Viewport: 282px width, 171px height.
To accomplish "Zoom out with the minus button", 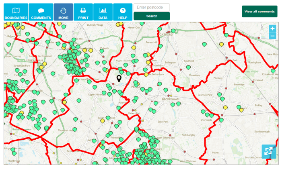I will 272,36.
